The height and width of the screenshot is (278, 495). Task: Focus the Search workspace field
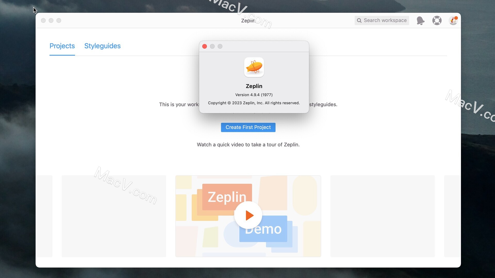click(x=382, y=20)
